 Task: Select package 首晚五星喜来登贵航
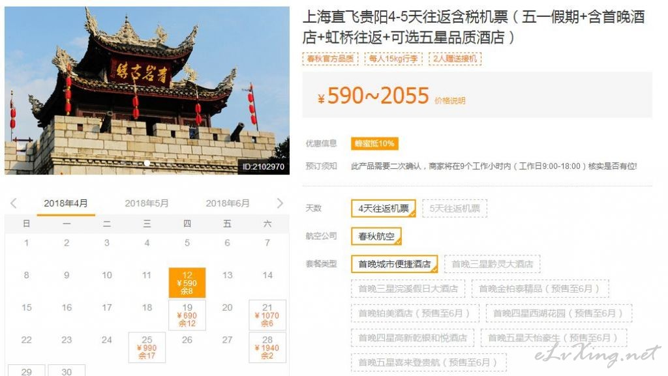429,362
